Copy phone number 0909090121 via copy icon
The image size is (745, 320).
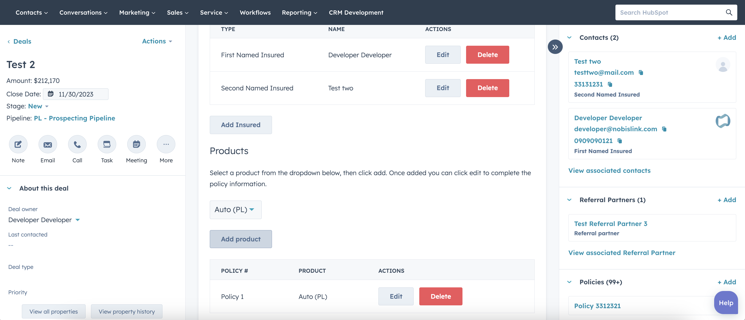click(620, 141)
